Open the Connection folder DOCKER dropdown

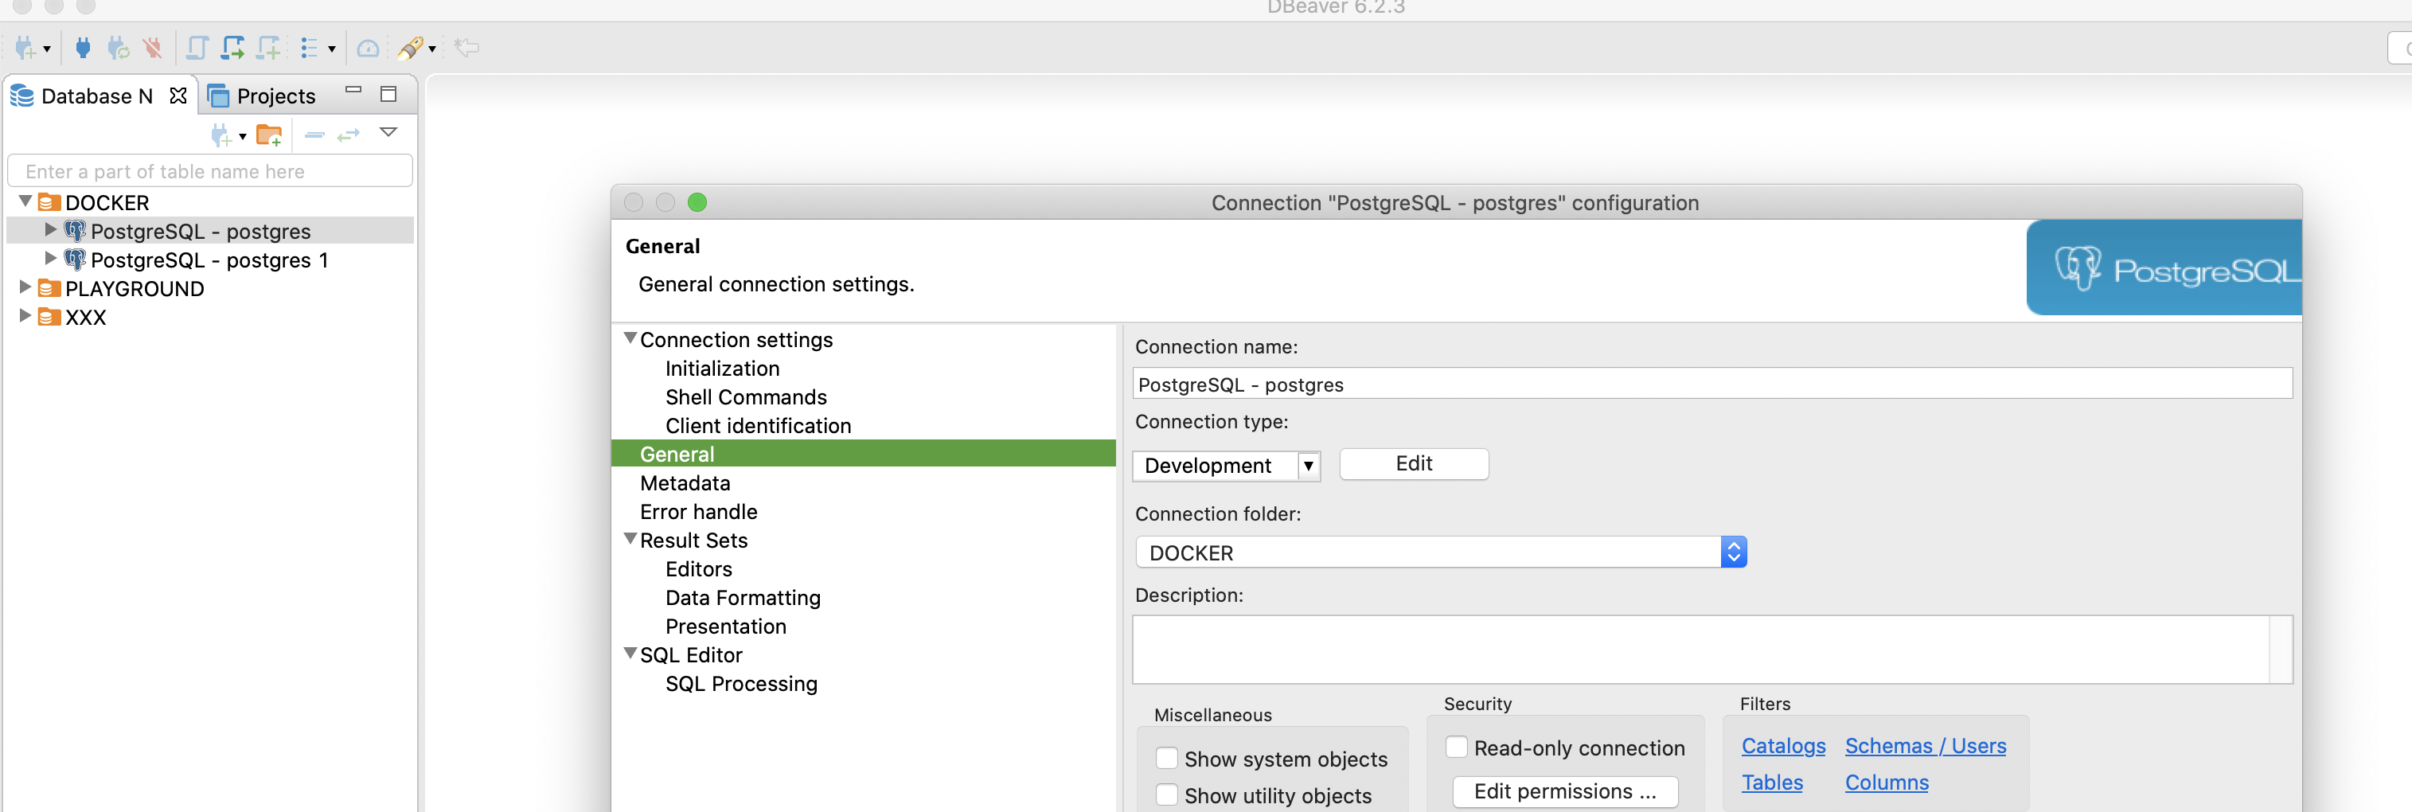(1440, 552)
